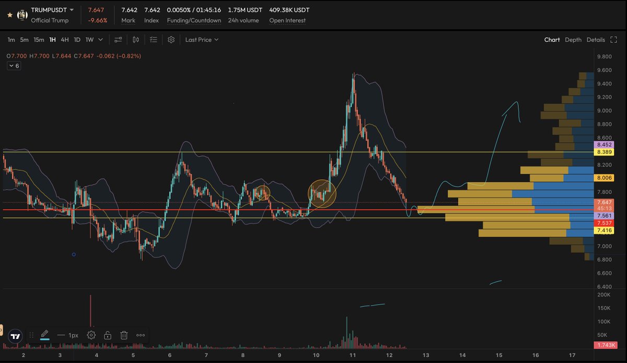Click the favorite star next to TRUMPUSDT

[x=9, y=15]
